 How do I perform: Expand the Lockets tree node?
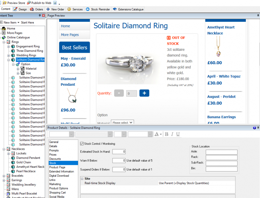click(9, 153)
